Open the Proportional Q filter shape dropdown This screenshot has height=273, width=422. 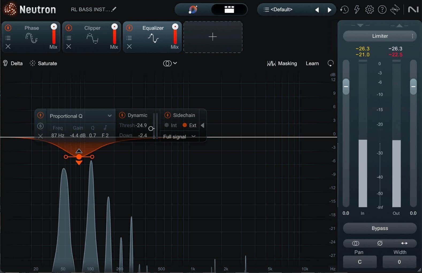click(81, 116)
